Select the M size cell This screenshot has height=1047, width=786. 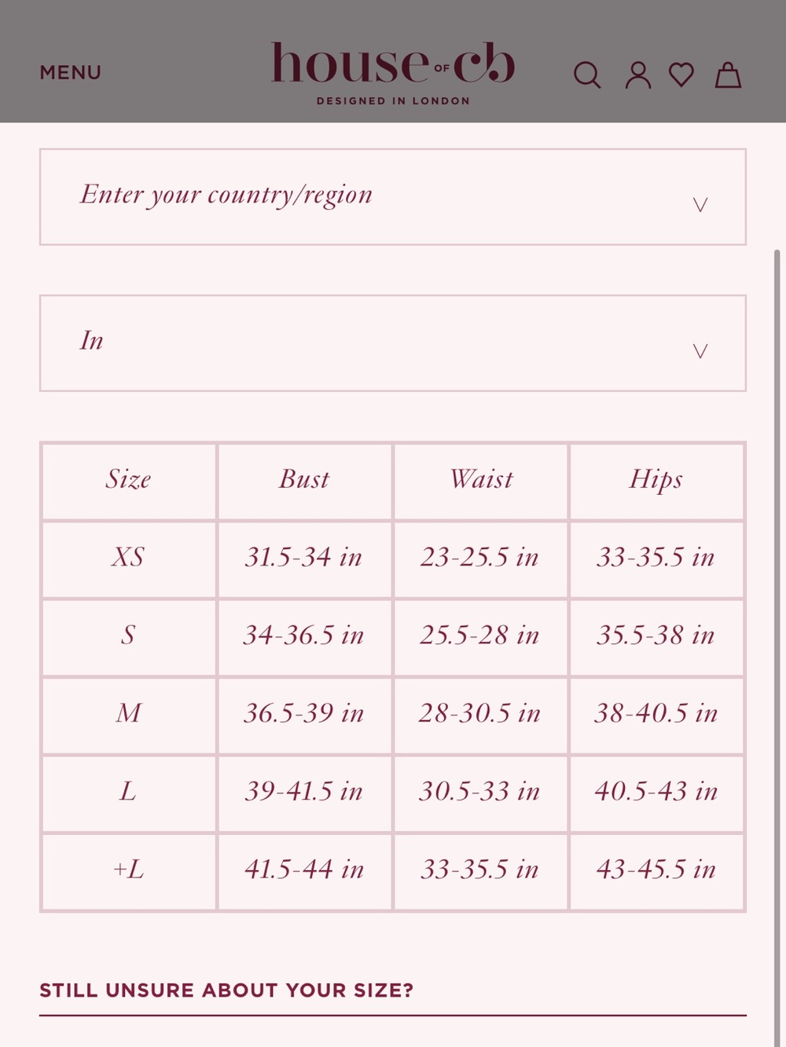(129, 716)
